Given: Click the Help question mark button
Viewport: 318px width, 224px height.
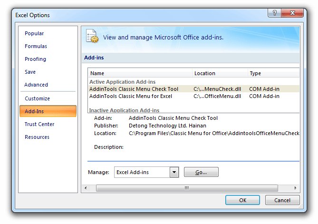Looking at the screenshot, I should pyautogui.click(x=274, y=13).
